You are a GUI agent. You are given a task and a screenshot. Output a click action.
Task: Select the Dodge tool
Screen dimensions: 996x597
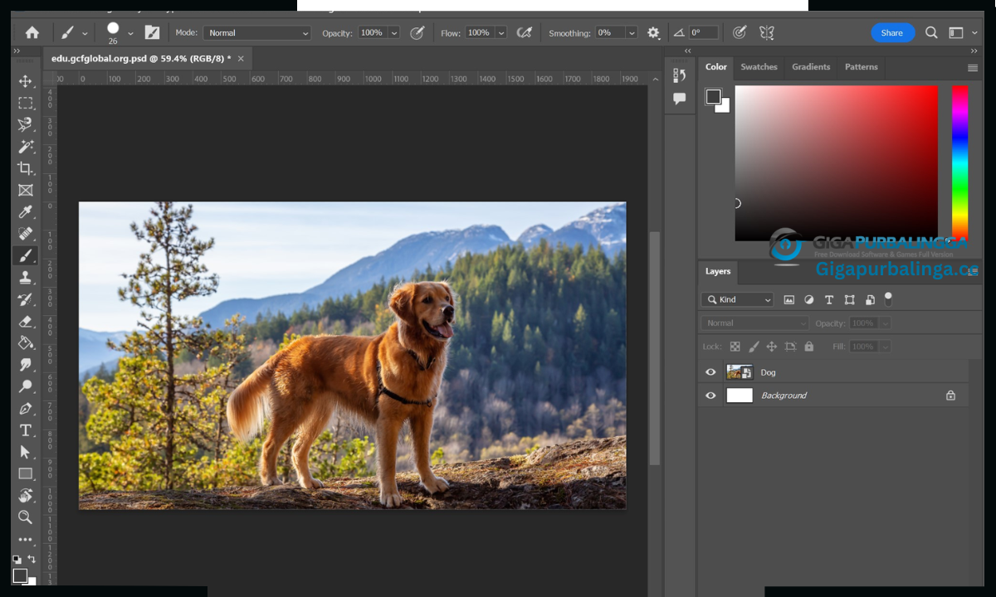[x=25, y=386]
